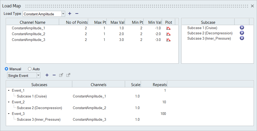This screenshot has height=131, width=257.
Task: Click plot icon for ConstantAmplitude_3
Action: pyautogui.click(x=168, y=40)
